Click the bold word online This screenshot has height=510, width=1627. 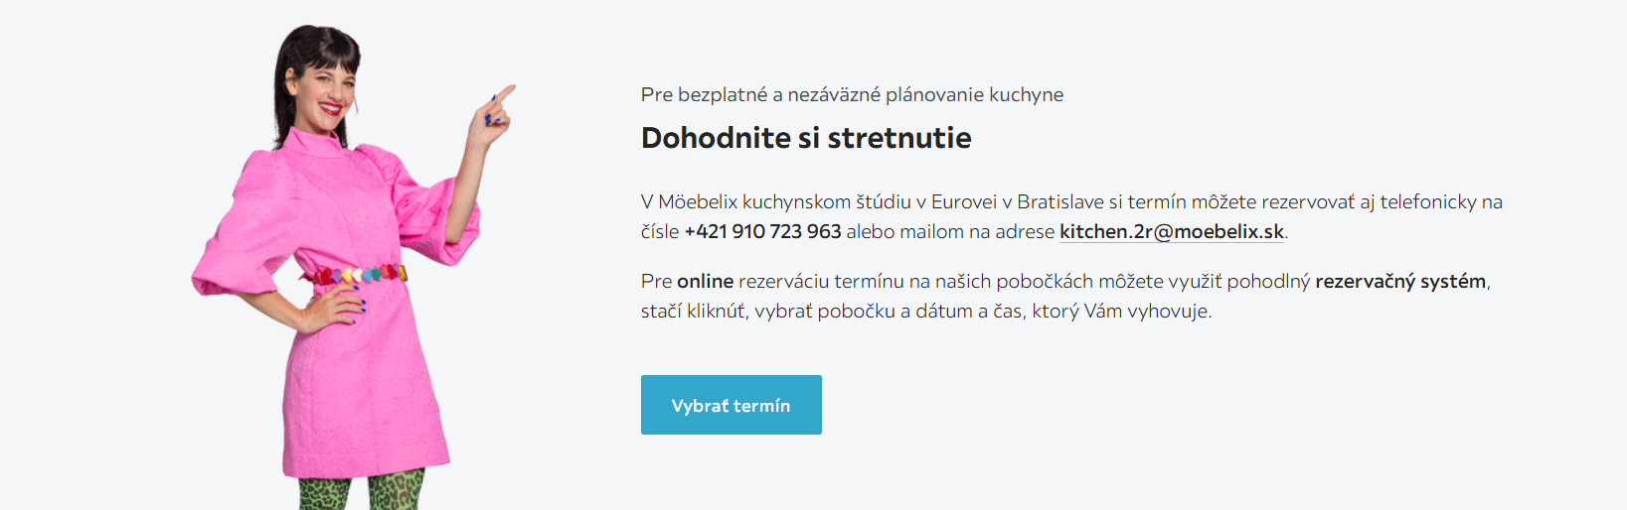(x=705, y=282)
